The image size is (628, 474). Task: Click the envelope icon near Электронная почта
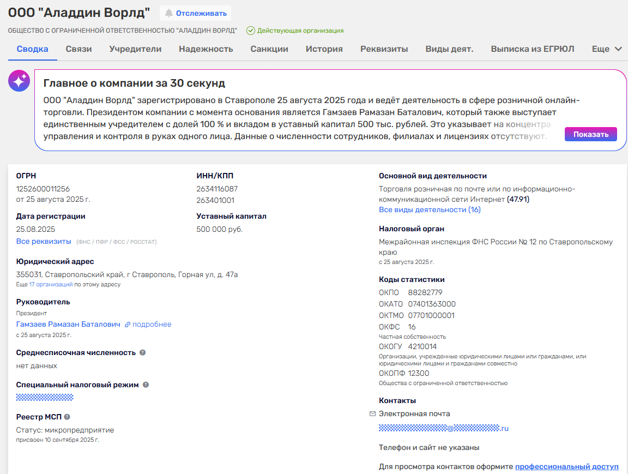click(x=372, y=413)
